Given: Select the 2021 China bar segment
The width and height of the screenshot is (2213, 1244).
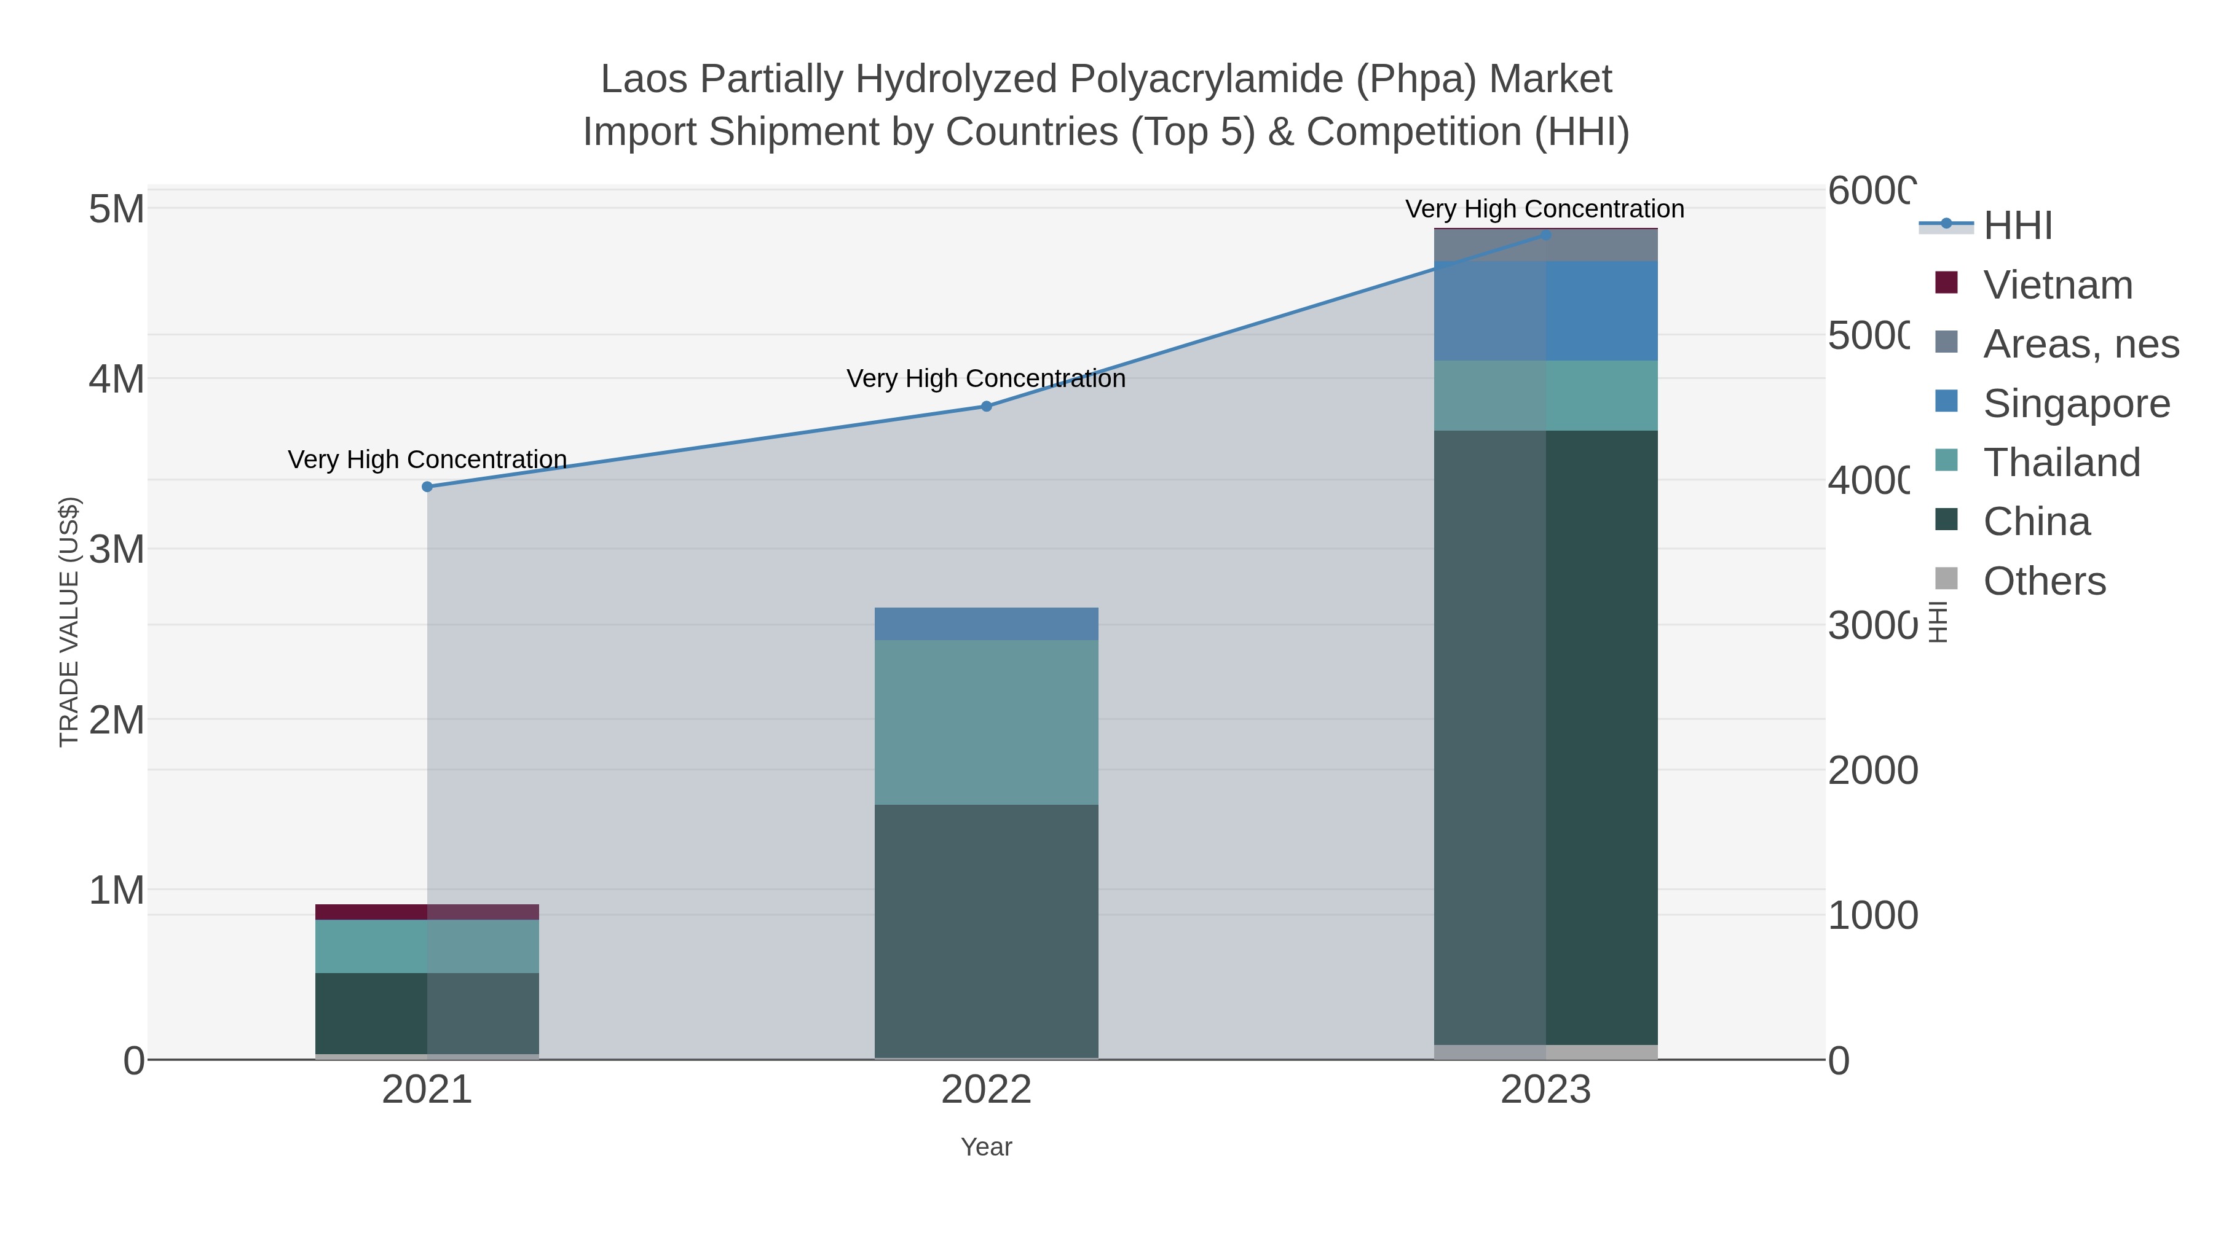Looking at the screenshot, I should pos(427,1013).
